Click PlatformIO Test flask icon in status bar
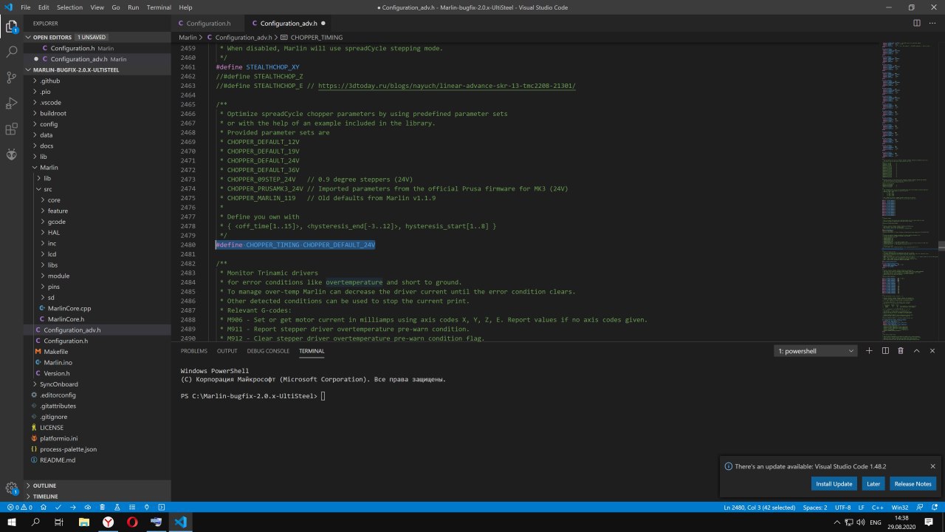The height and width of the screenshot is (532, 945). (117, 508)
